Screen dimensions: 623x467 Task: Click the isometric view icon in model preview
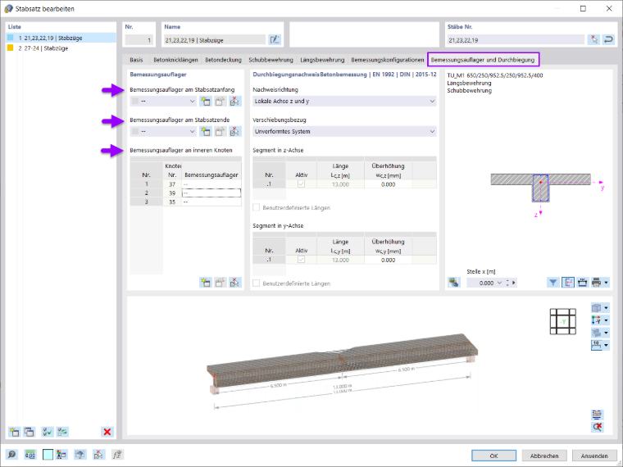coord(597,308)
